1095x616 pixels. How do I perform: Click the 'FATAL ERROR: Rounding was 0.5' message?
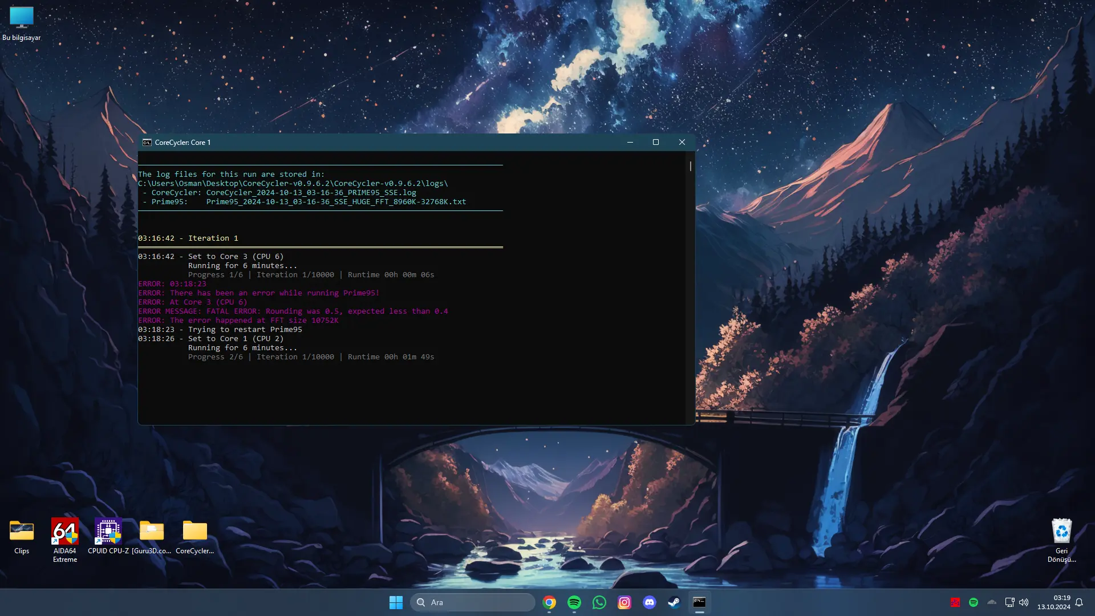pyautogui.click(x=327, y=311)
